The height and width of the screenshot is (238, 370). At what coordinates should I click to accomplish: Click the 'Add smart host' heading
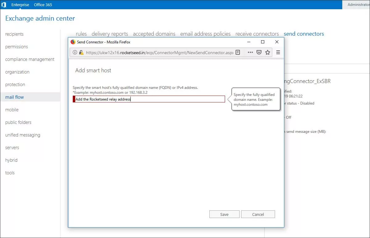93,70
